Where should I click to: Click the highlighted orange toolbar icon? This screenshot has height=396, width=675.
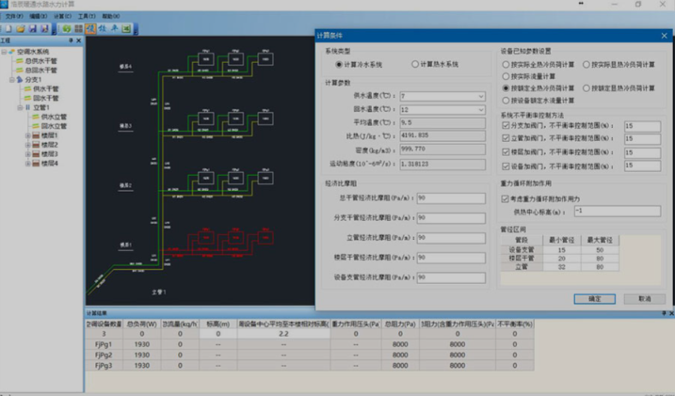click(x=91, y=29)
